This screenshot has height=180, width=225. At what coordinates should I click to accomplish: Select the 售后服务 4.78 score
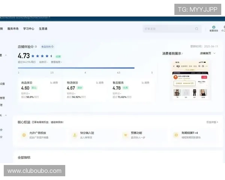click(117, 88)
